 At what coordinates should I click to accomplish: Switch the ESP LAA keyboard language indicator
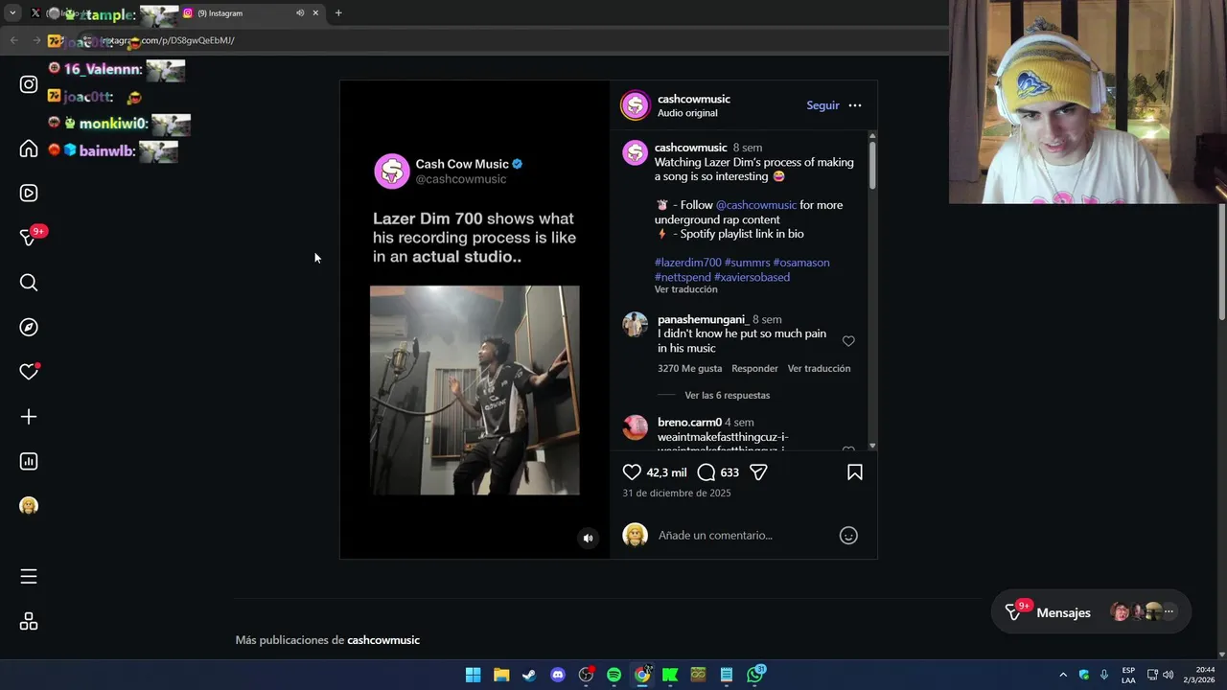1128,675
